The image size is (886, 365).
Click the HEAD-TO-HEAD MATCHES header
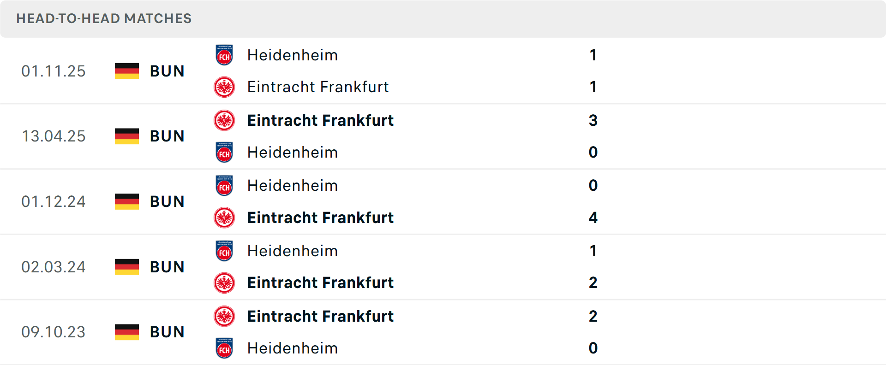[104, 18]
